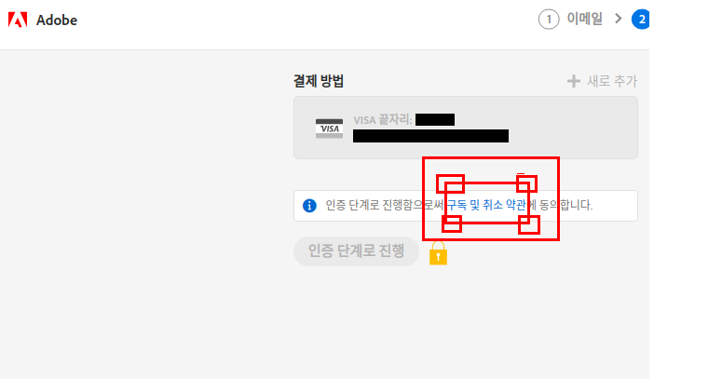Open the 구독 및 취소 약관 link

[486, 205]
